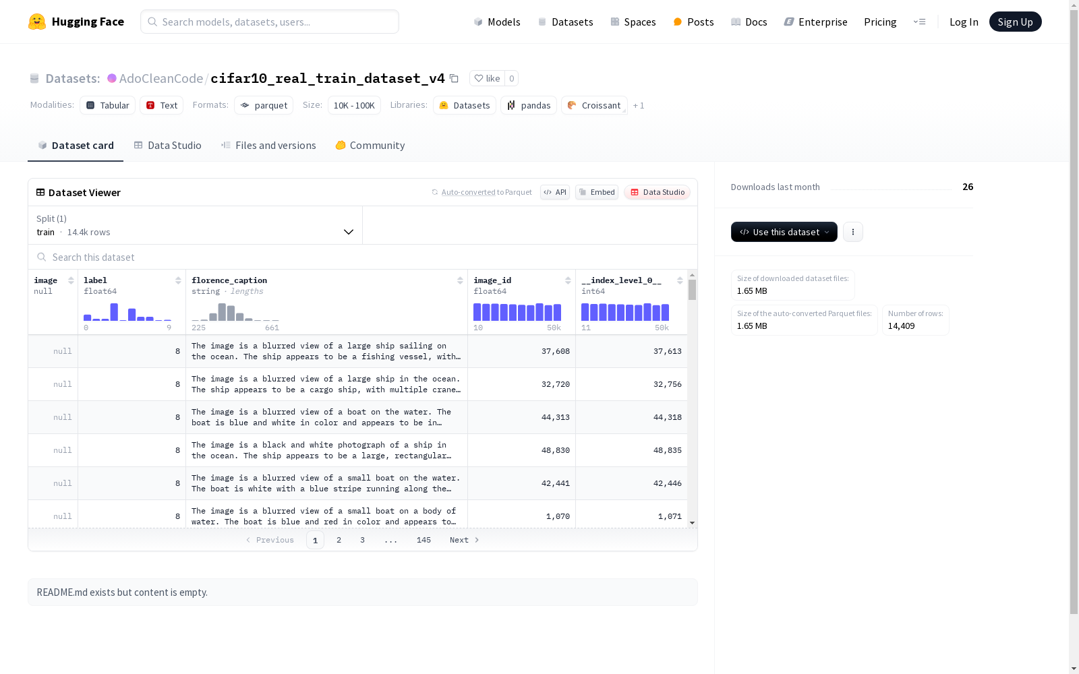Screen dimensions: 1079x674
Task: Select the caption about a cargo ship with cranes
Action: point(326,384)
